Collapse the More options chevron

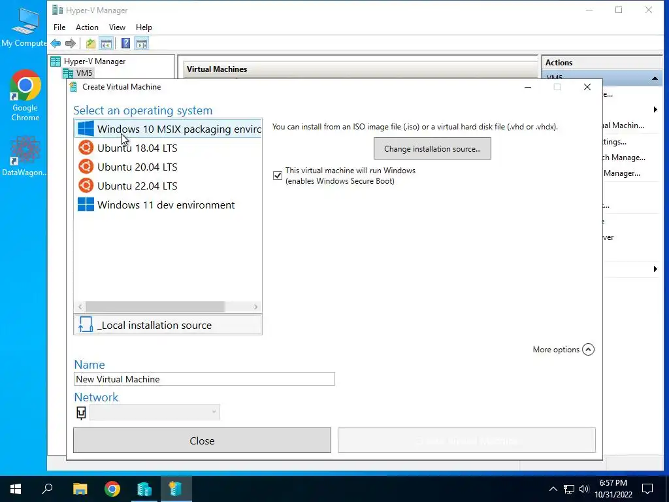point(588,350)
